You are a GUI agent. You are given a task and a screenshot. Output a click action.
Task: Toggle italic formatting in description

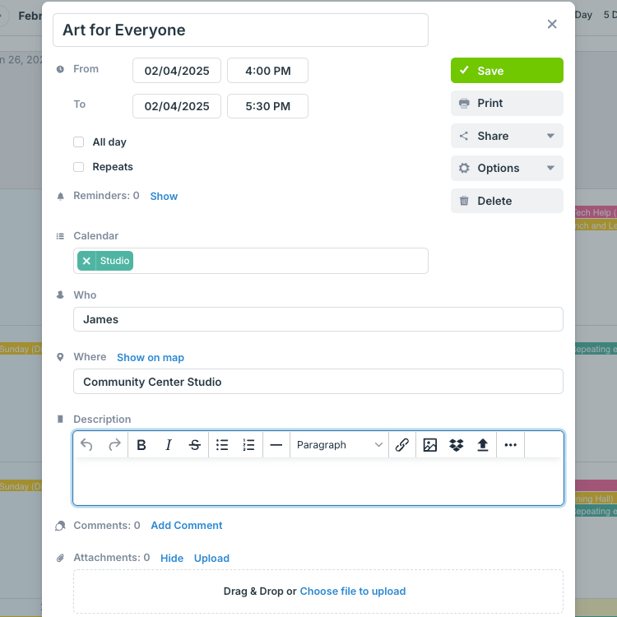point(169,444)
